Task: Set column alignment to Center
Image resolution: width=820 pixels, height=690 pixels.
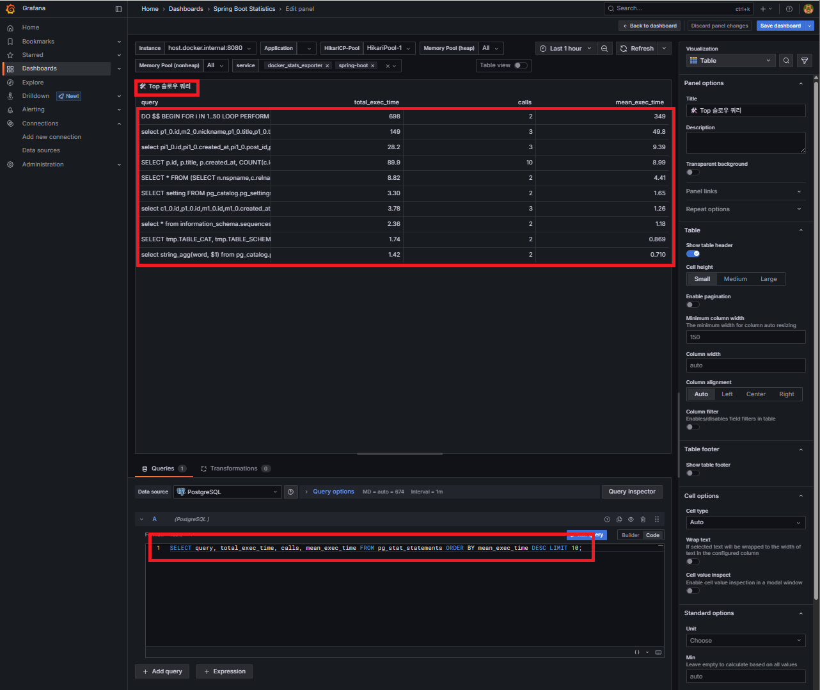Action: pos(756,394)
